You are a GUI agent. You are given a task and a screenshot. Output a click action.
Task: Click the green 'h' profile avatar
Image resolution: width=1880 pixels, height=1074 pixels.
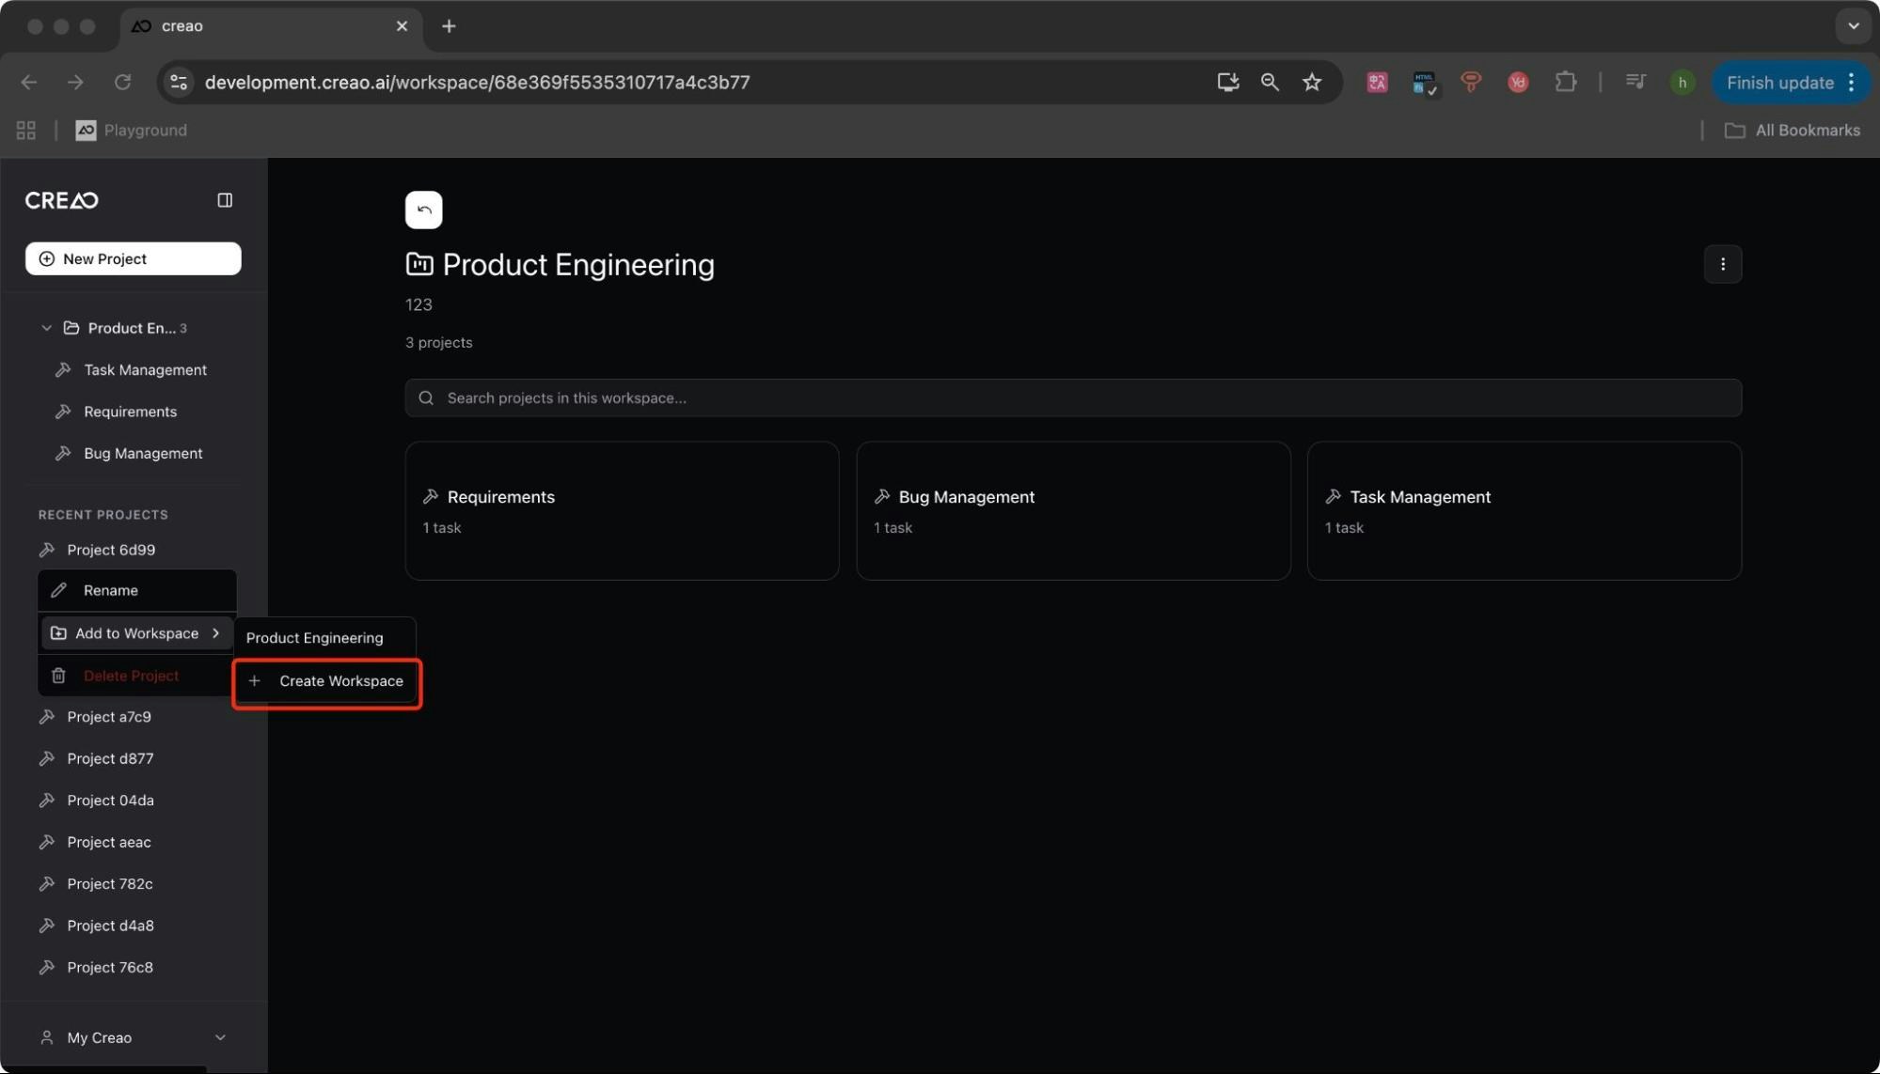click(1682, 83)
